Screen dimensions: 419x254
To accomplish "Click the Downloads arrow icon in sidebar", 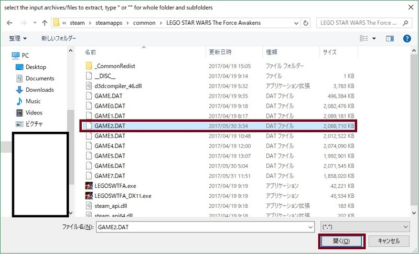I will (19, 90).
